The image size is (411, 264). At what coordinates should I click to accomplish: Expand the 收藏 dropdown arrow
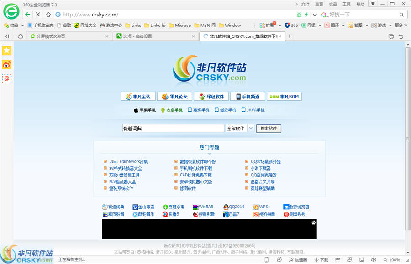(x=22, y=26)
